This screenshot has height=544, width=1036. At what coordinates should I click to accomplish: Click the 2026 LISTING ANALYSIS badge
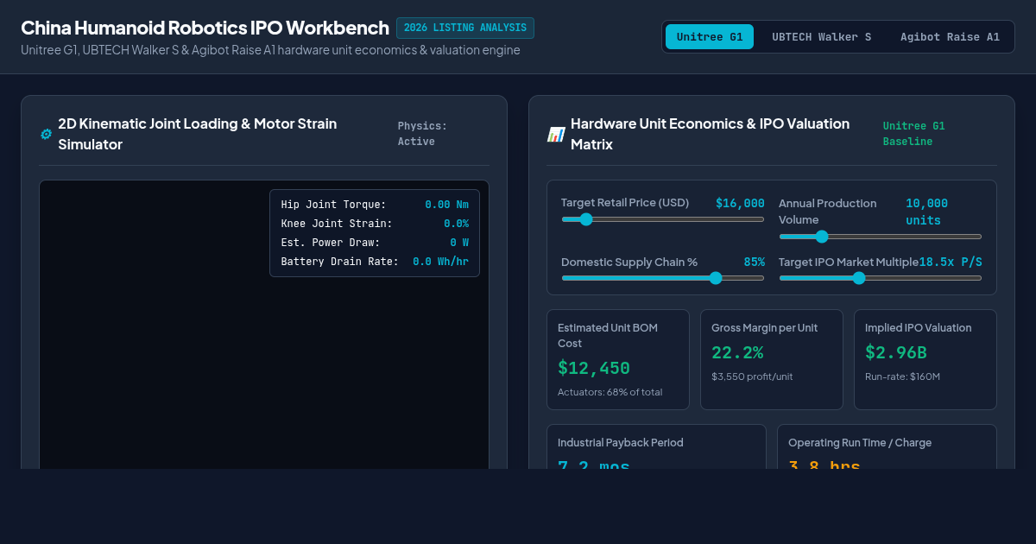point(465,28)
